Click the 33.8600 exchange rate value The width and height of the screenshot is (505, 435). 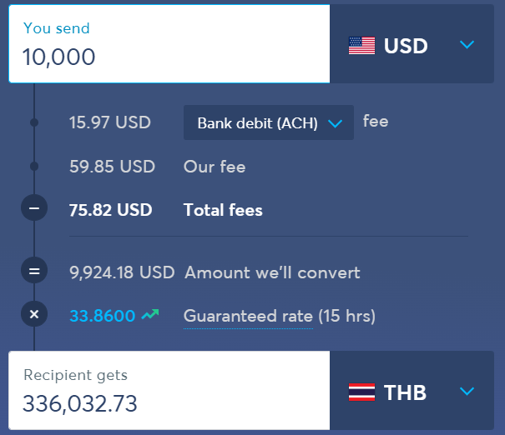pyautogui.click(x=102, y=316)
